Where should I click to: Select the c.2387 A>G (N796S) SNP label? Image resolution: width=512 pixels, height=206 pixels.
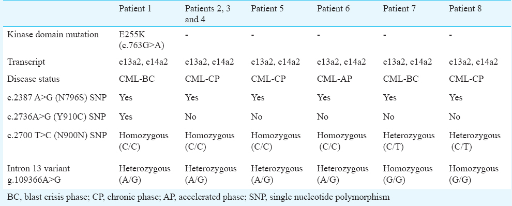(x=57, y=98)
